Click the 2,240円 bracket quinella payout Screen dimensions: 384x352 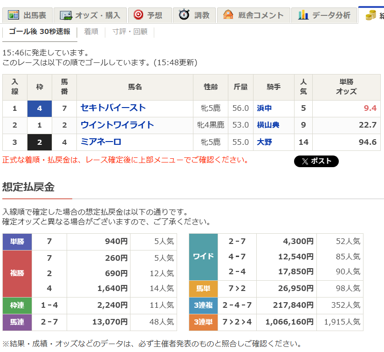(x=112, y=305)
